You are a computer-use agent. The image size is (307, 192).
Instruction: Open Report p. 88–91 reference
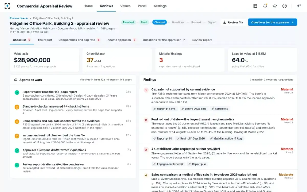[x=165, y=109]
